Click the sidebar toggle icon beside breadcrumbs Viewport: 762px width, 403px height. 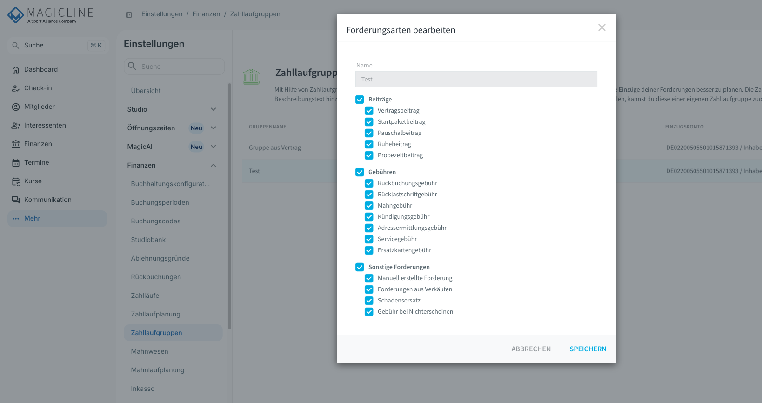pyautogui.click(x=129, y=15)
